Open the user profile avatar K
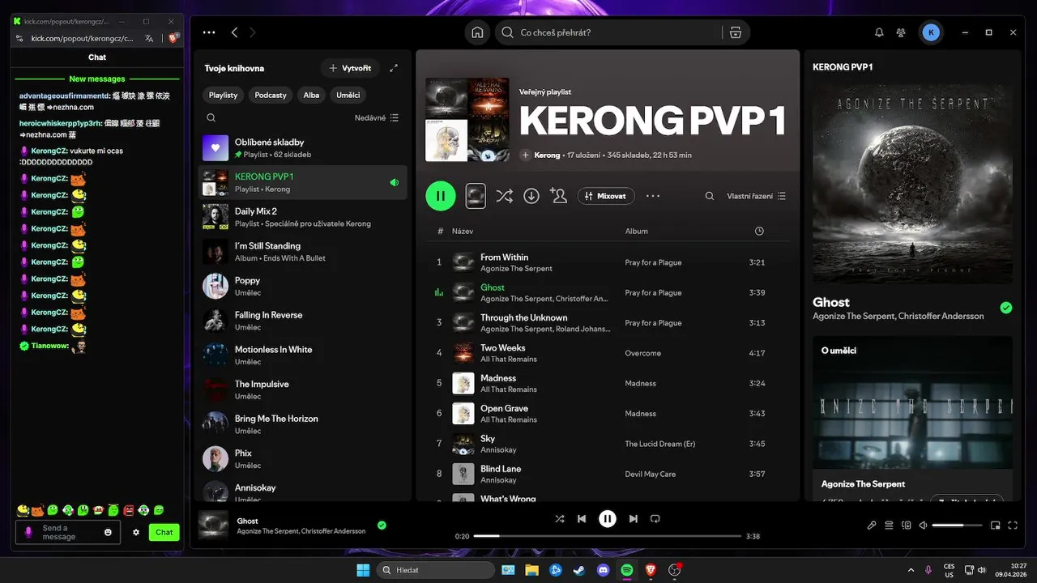 (931, 32)
